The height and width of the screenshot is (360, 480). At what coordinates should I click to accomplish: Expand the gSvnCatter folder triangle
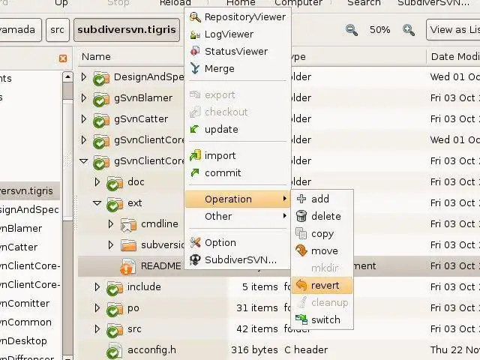click(83, 119)
